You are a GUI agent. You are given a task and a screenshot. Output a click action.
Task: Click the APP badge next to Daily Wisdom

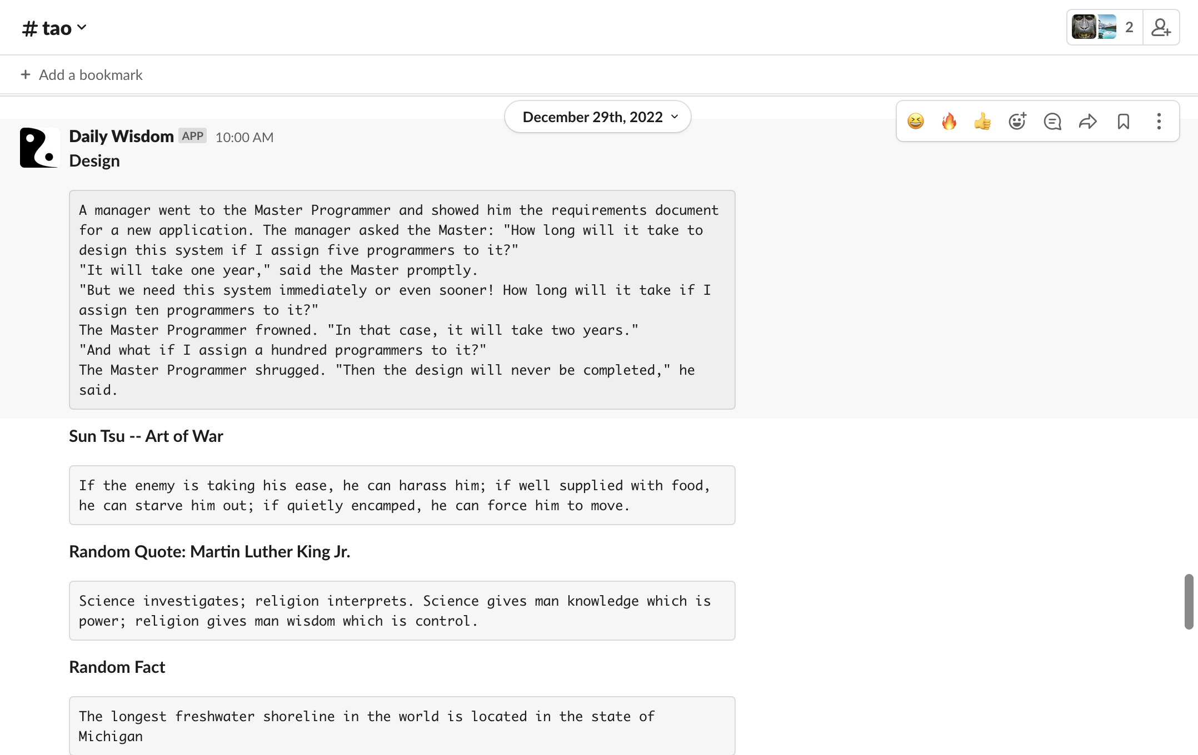[192, 136]
